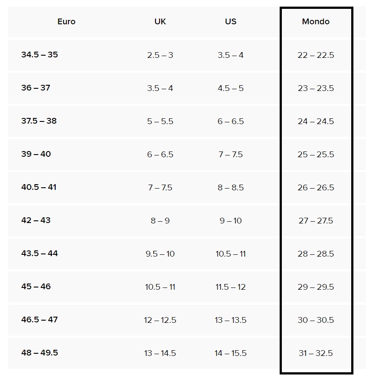
Task: Select Euro size 39 – 40
Action: coord(36,154)
